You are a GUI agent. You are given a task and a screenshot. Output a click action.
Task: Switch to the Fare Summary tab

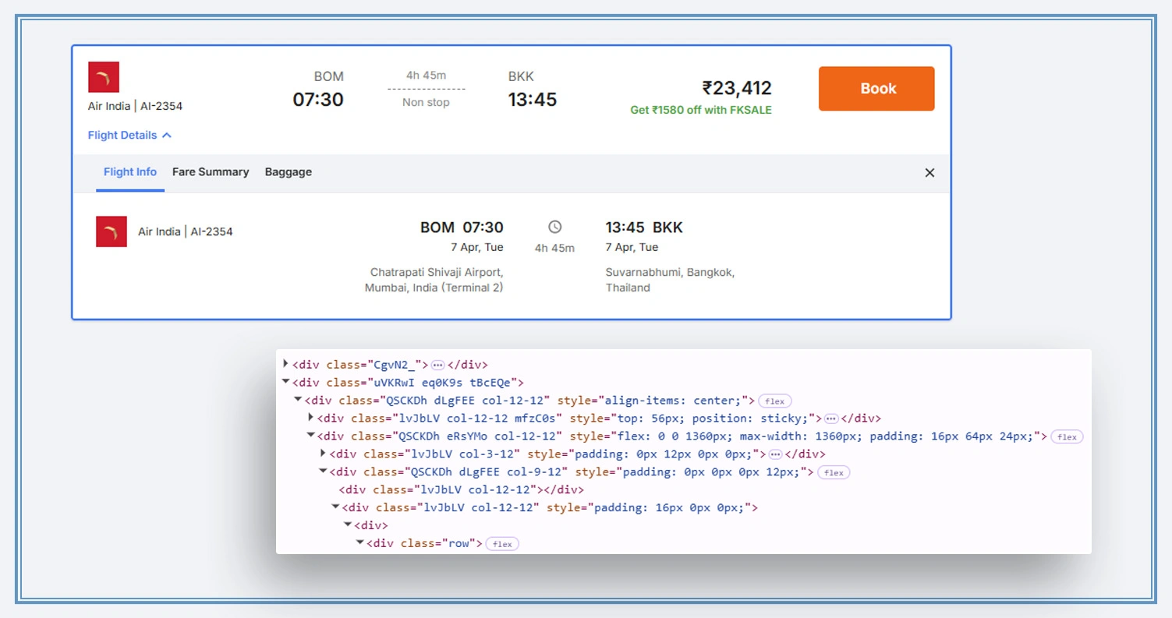[x=210, y=171]
